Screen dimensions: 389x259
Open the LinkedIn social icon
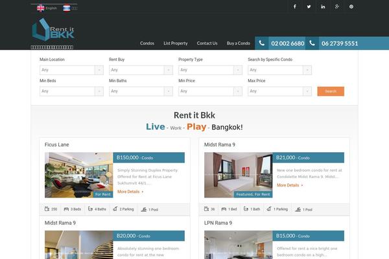click(323, 6)
